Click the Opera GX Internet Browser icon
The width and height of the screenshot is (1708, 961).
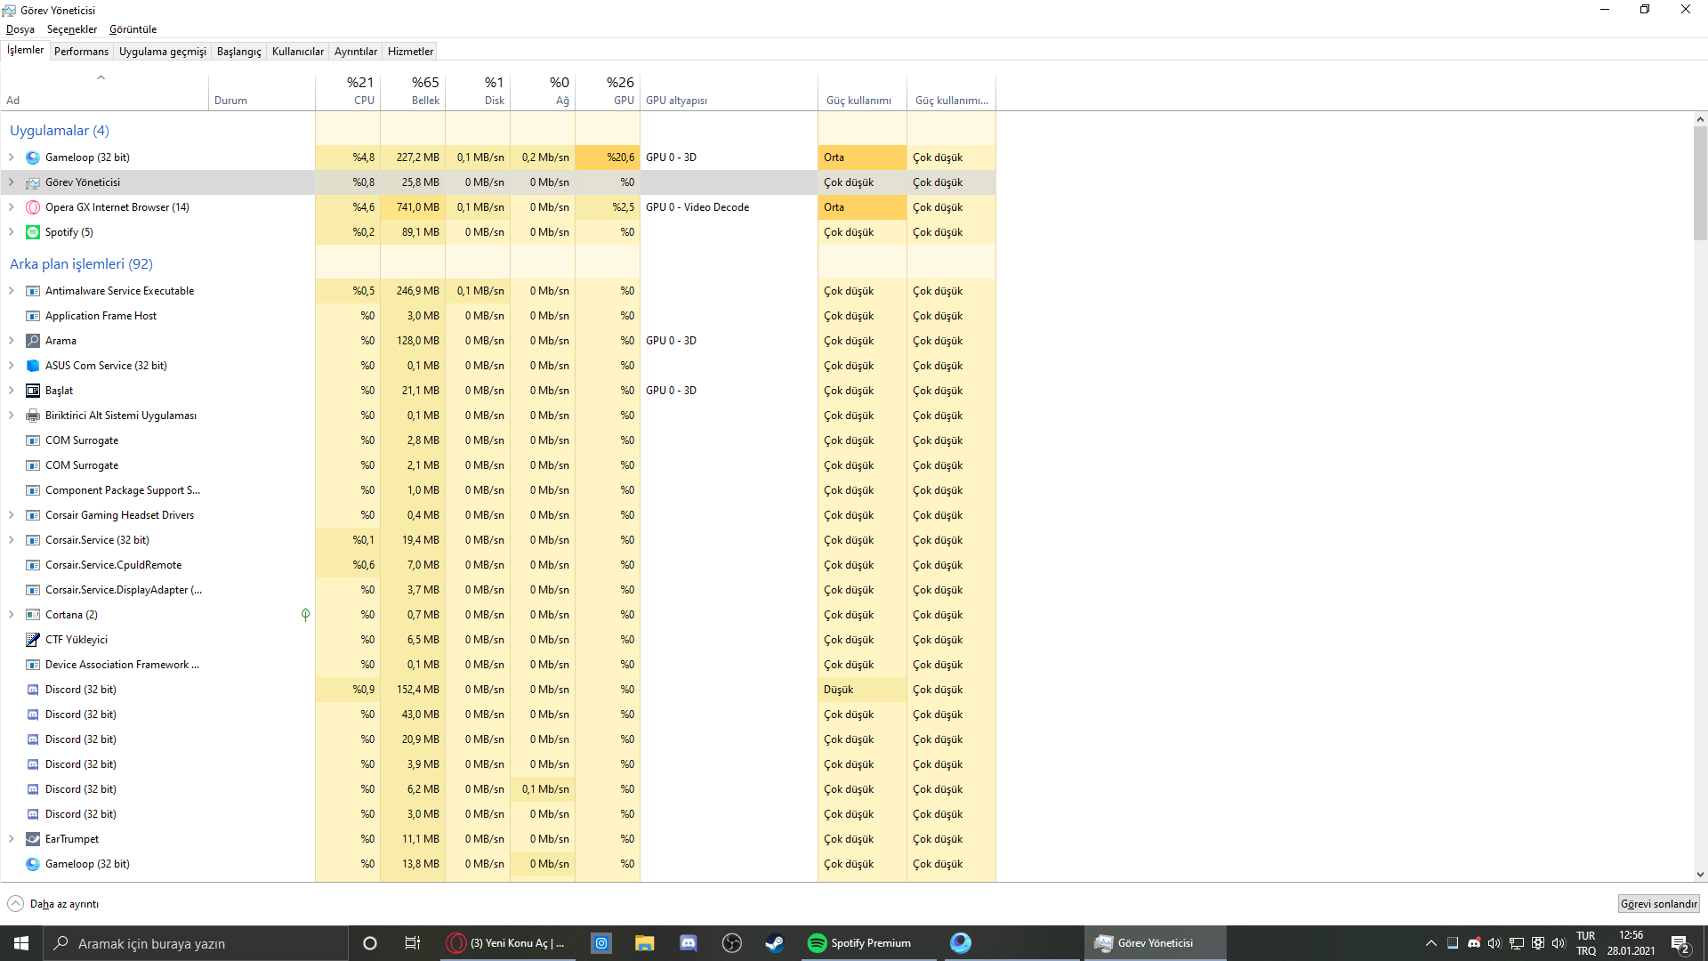click(33, 207)
